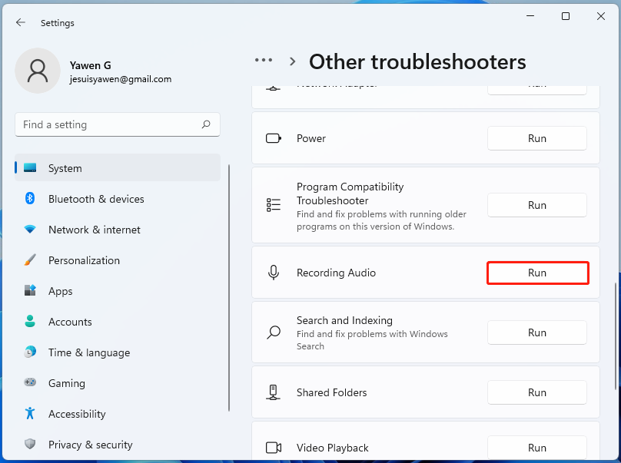Open the user profile avatar icon
The image size is (621, 463).
pos(38,71)
